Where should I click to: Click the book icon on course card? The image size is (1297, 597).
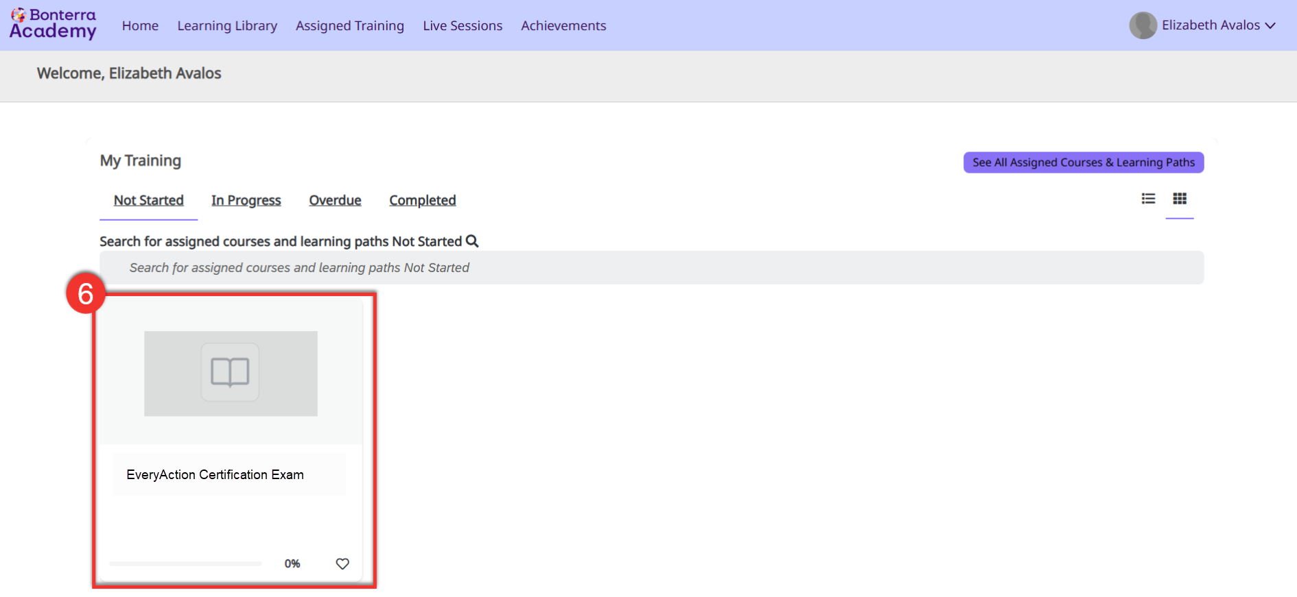tap(230, 372)
